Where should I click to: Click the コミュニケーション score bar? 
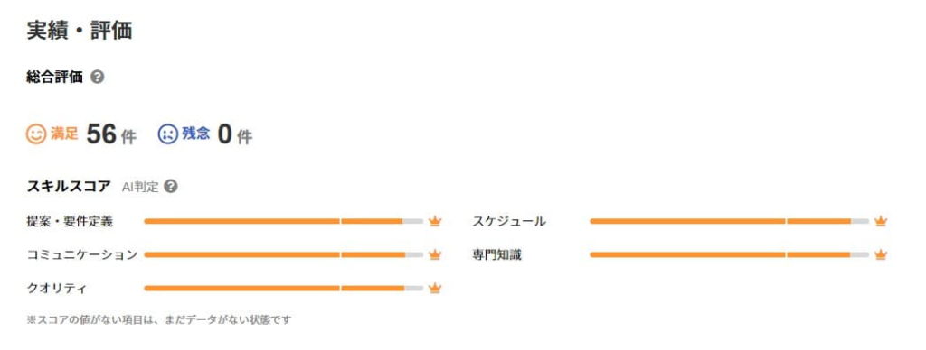(x=283, y=254)
